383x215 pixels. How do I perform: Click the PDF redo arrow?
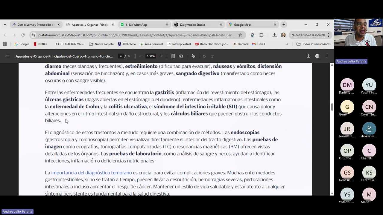212,56
